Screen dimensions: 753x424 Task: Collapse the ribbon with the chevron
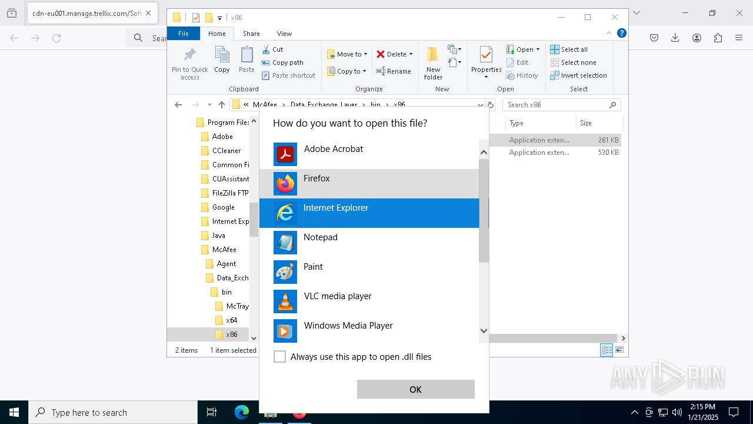tap(609, 34)
